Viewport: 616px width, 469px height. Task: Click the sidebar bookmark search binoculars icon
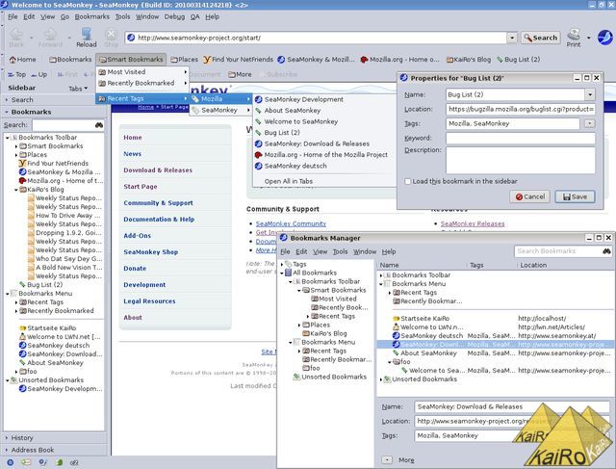(99, 125)
